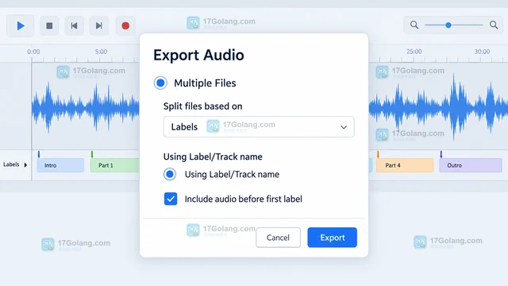The image size is (508, 286).
Task: Click the zoom in magnifier icon
Action: pos(494,25)
